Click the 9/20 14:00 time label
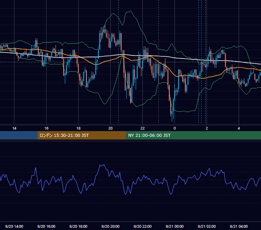Screen dimensions: 261x230 pyautogui.click(x=14, y=226)
